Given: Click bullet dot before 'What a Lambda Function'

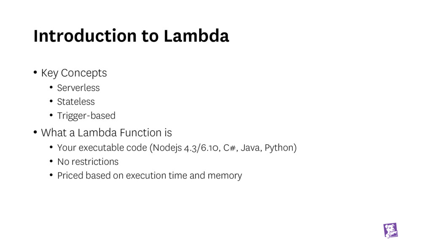Looking at the screenshot, I should (35, 132).
